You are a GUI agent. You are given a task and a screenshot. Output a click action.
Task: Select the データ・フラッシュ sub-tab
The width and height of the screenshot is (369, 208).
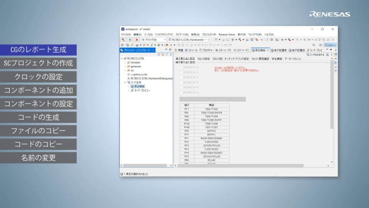point(293,59)
